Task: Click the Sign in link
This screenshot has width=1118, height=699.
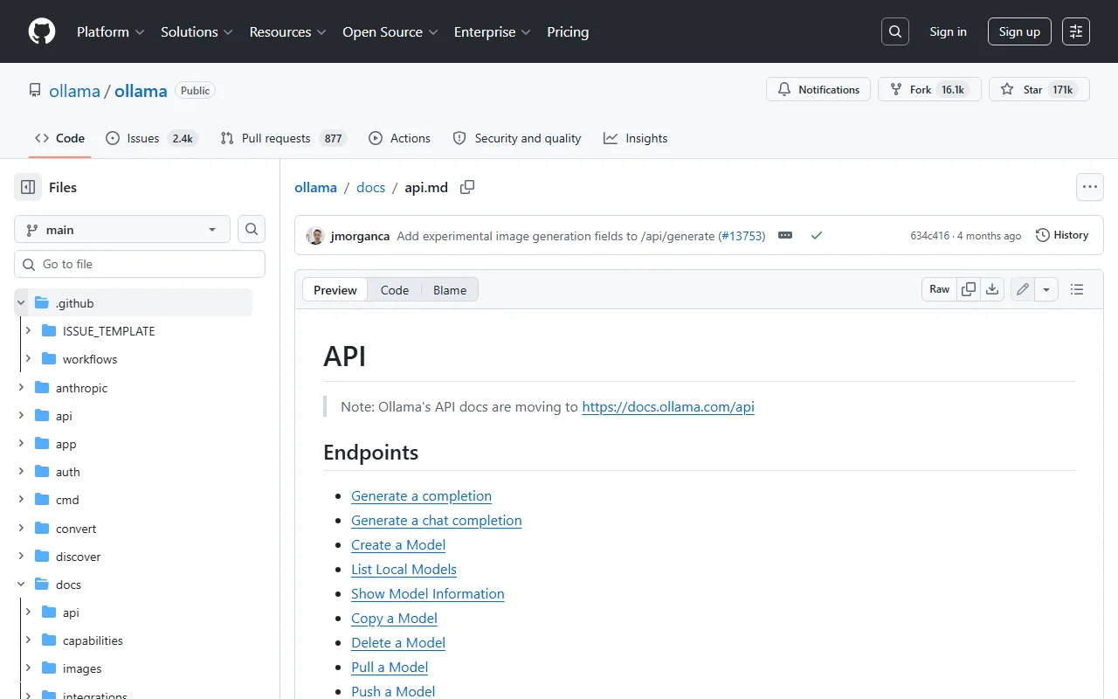Action: [949, 31]
